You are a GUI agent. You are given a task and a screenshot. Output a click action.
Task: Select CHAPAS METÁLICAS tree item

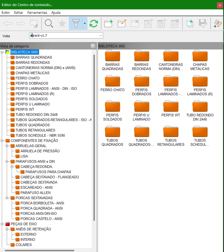click(32, 73)
